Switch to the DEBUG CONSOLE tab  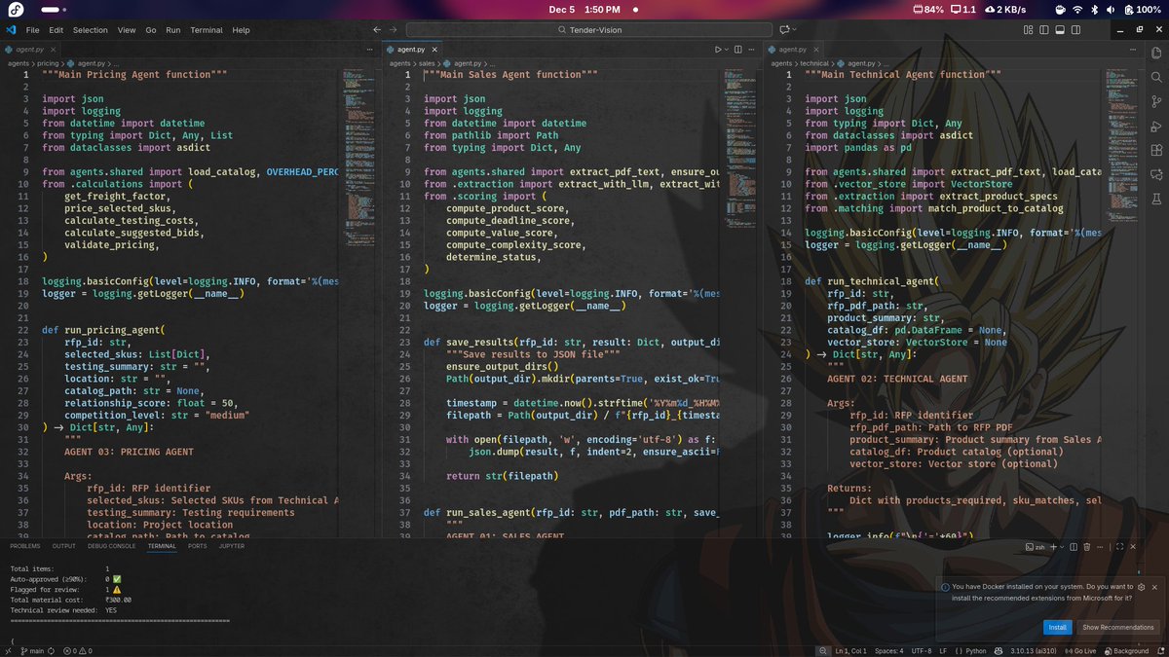[112, 546]
